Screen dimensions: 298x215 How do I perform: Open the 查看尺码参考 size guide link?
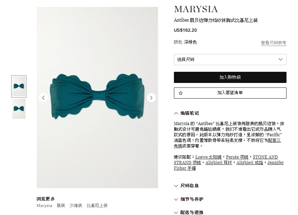[x=274, y=43]
